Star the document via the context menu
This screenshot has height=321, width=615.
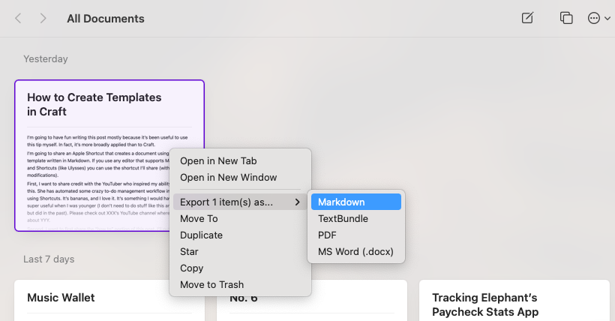tap(240, 251)
